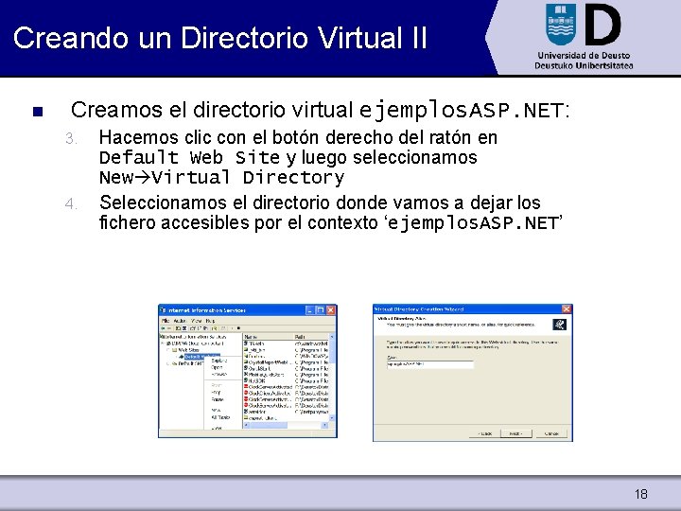681x511 pixels.
Task: Choose Open from the context menu
Action: tap(217, 367)
